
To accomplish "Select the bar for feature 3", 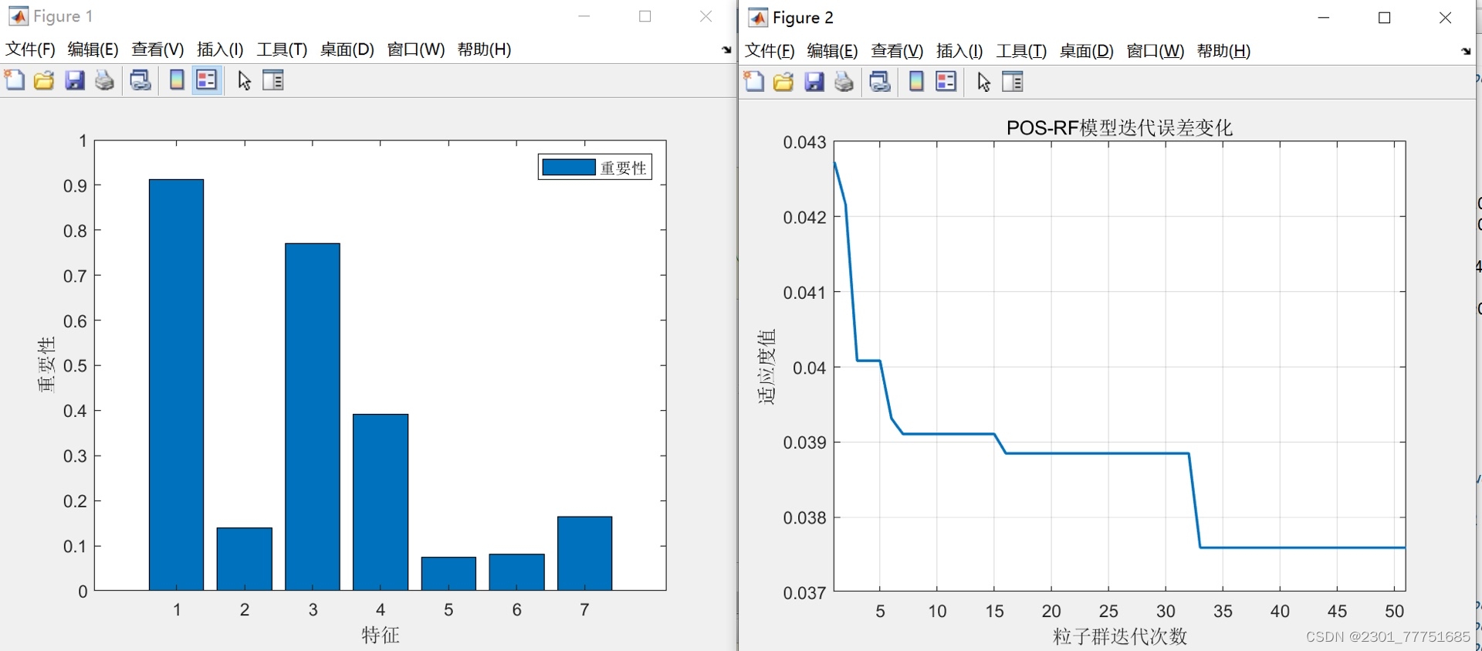I will click(313, 417).
